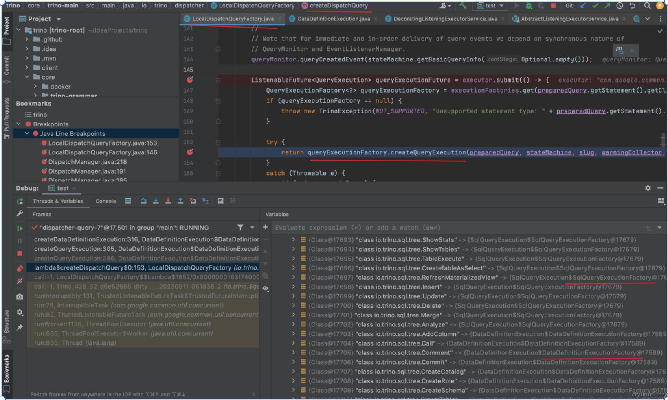
Task: Open Debug panel settings gear icon
Action: [x=648, y=188]
